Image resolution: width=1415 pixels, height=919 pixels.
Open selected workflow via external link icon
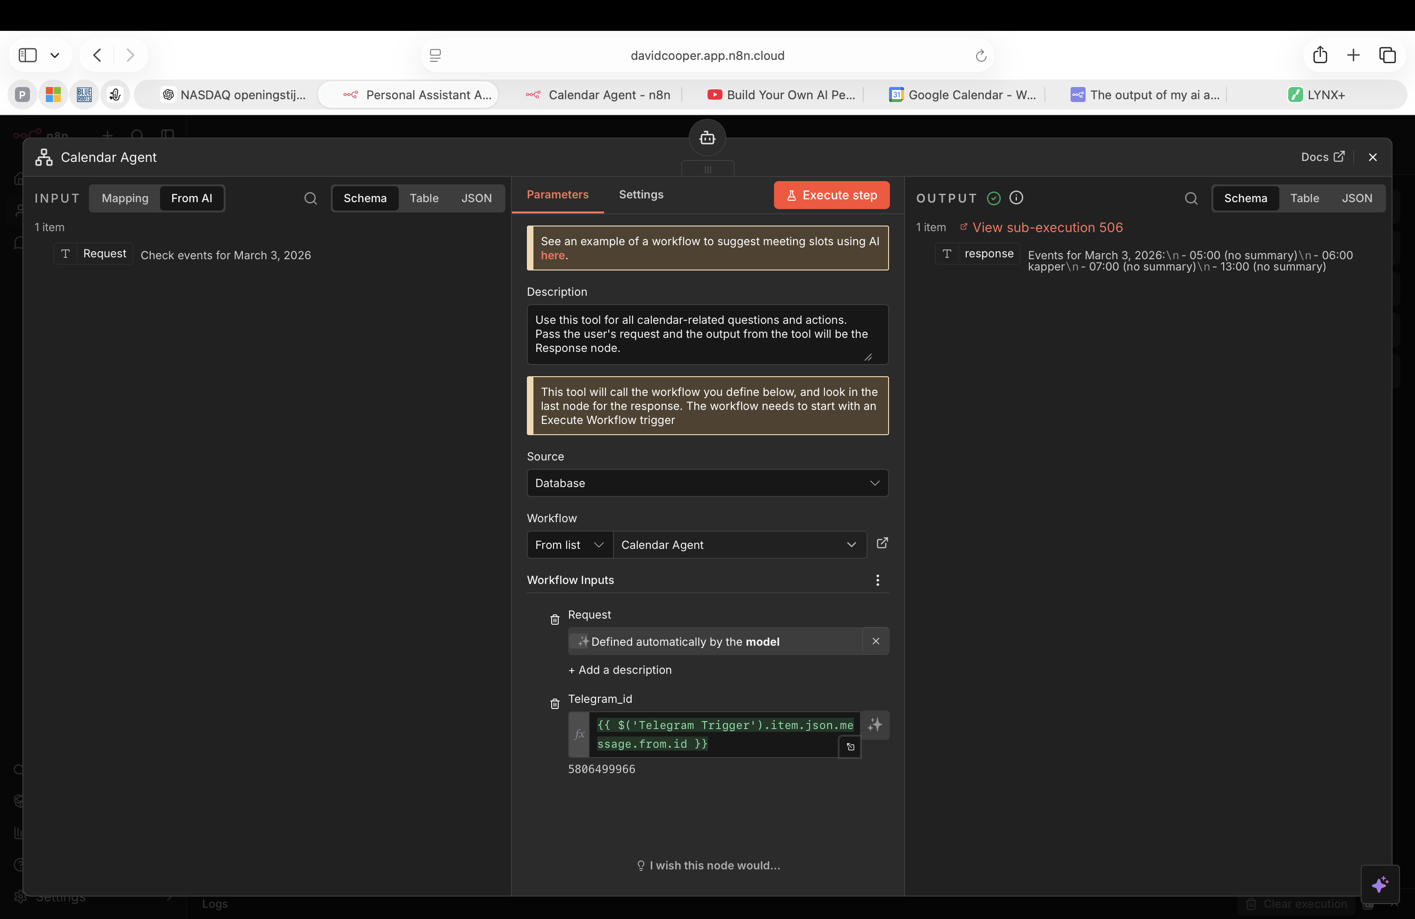click(883, 543)
